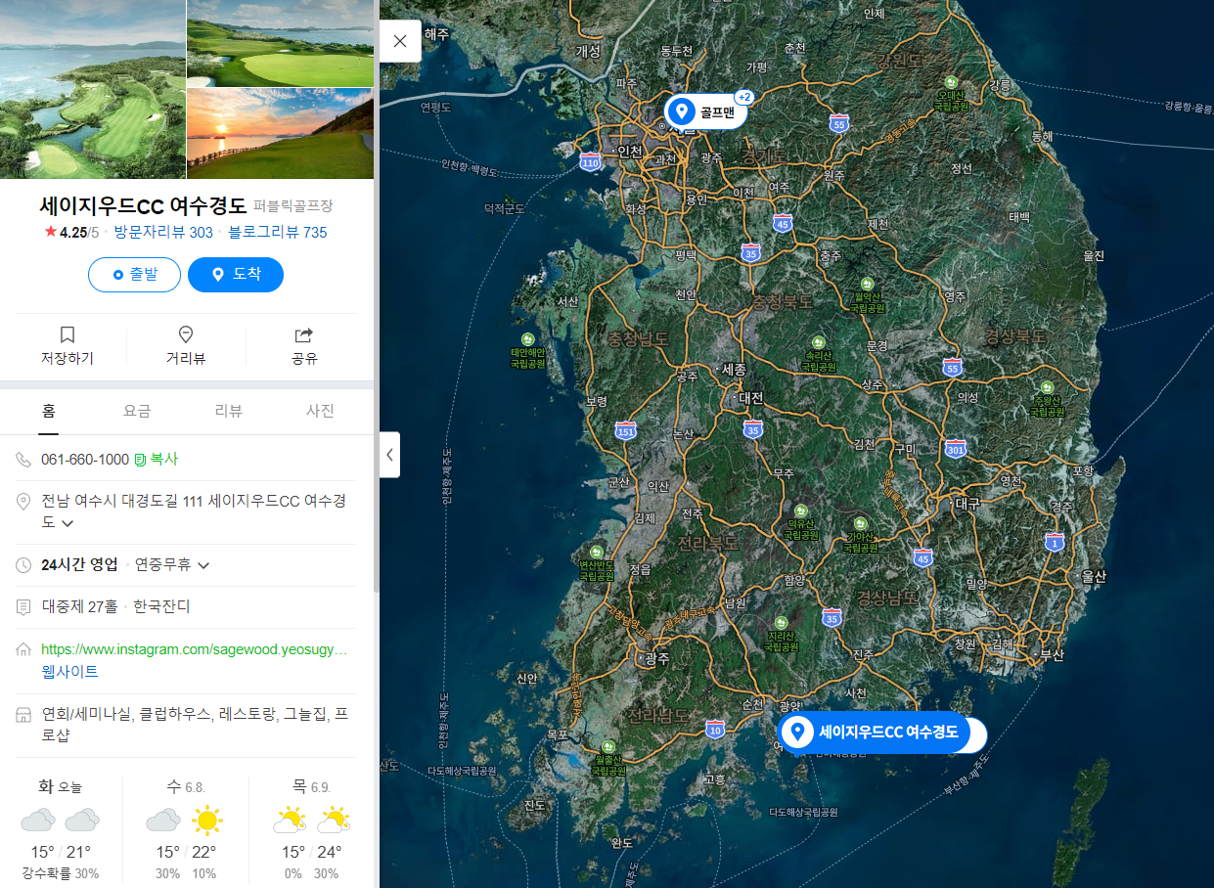
Task: Switch to the 홈 tab
Action: click(x=48, y=411)
